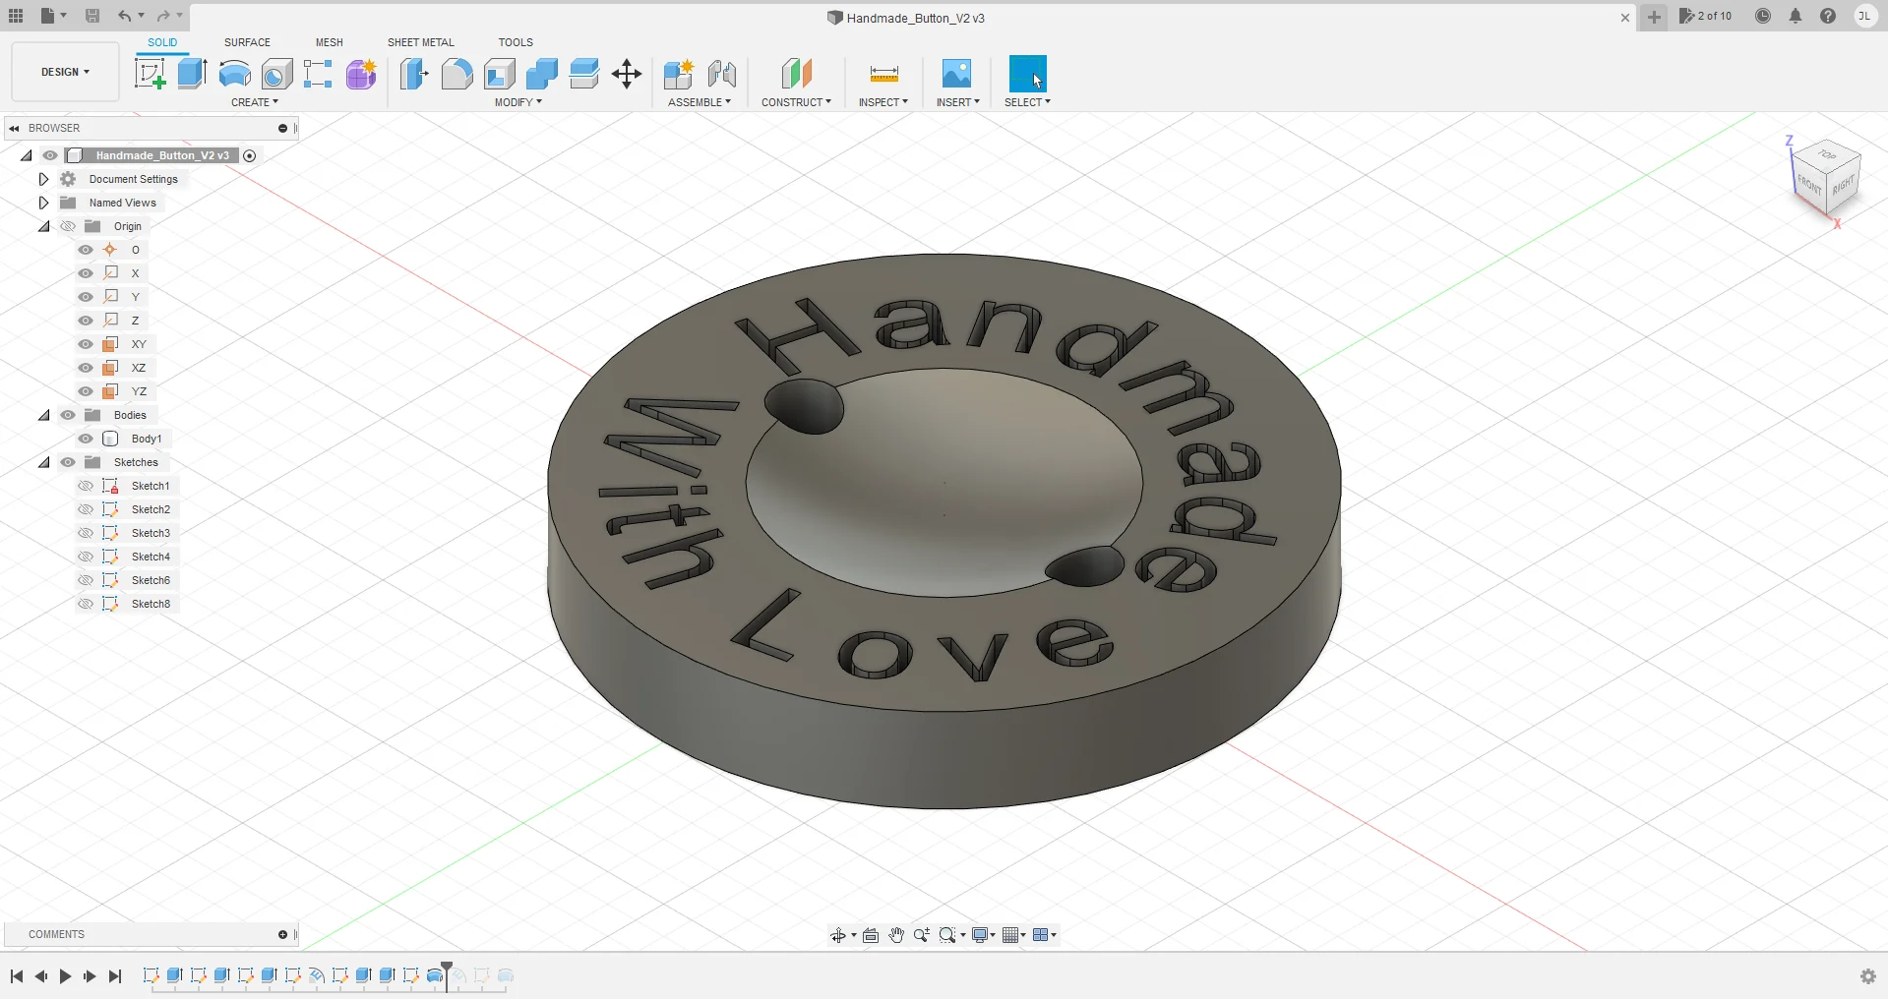Toggle visibility of the Sketches folder

click(68, 462)
